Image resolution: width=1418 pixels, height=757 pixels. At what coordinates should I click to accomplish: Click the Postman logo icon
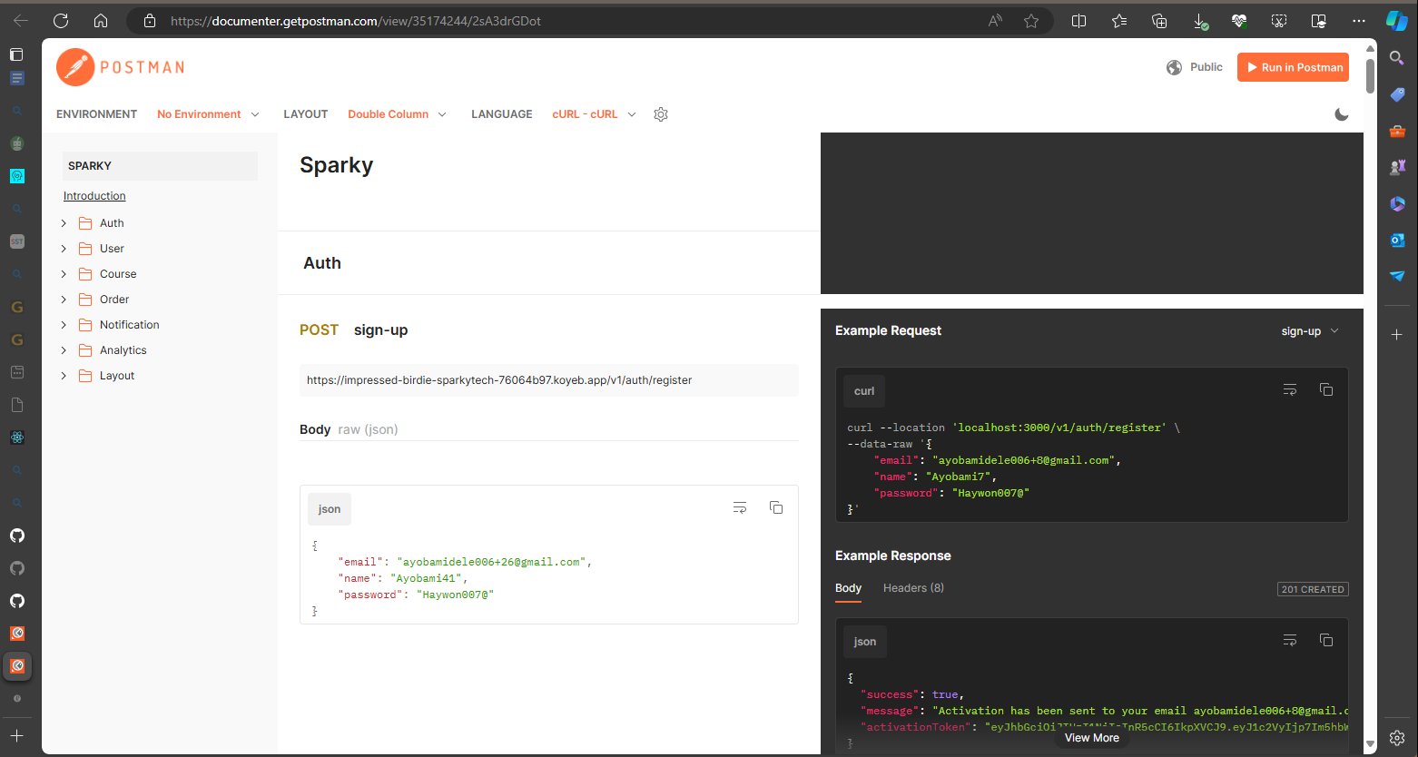(x=75, y=67)
